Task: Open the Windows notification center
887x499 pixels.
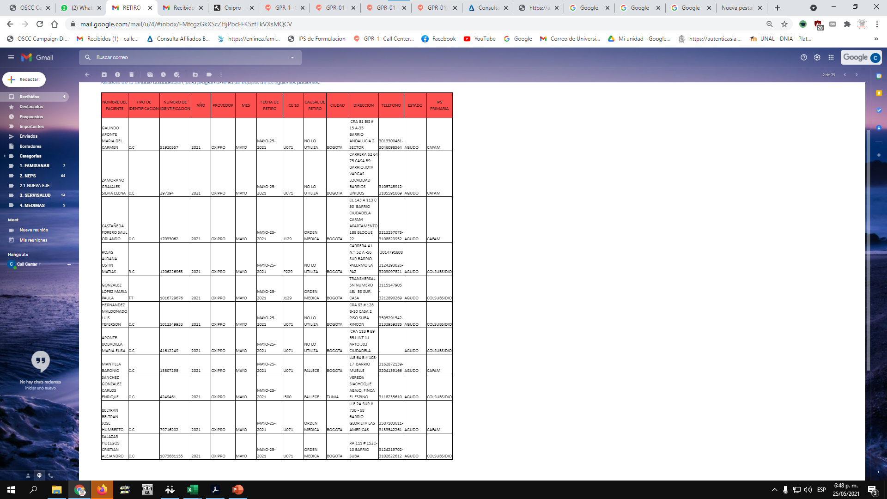Action: coord(872,490)
